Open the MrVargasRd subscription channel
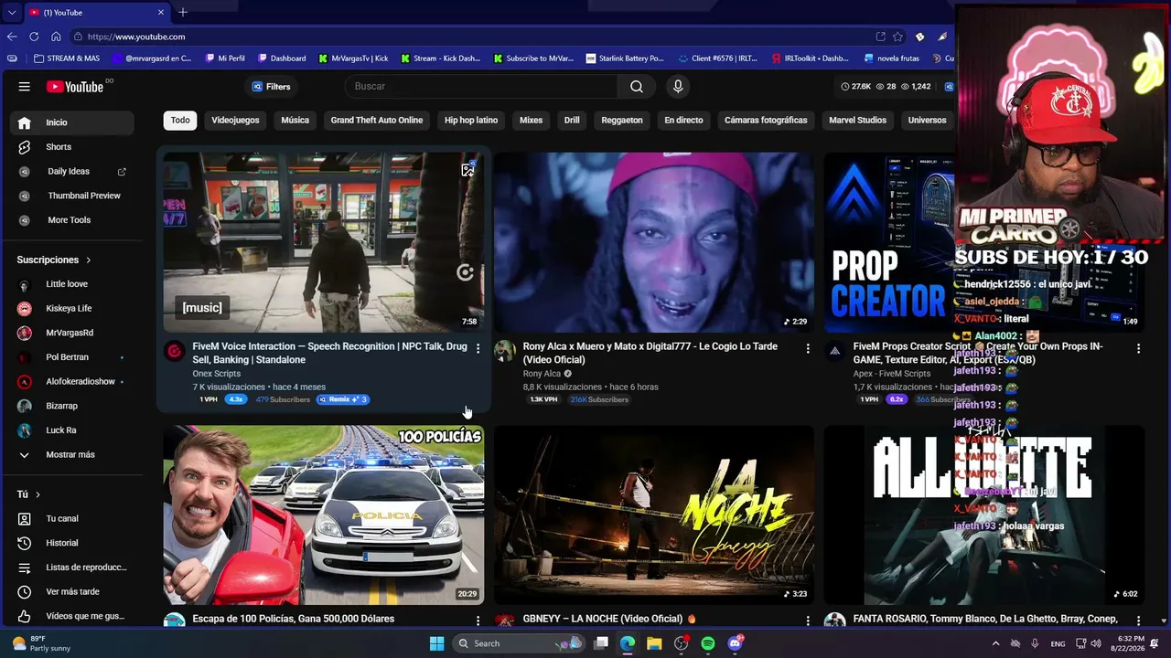 coord(72,333)
